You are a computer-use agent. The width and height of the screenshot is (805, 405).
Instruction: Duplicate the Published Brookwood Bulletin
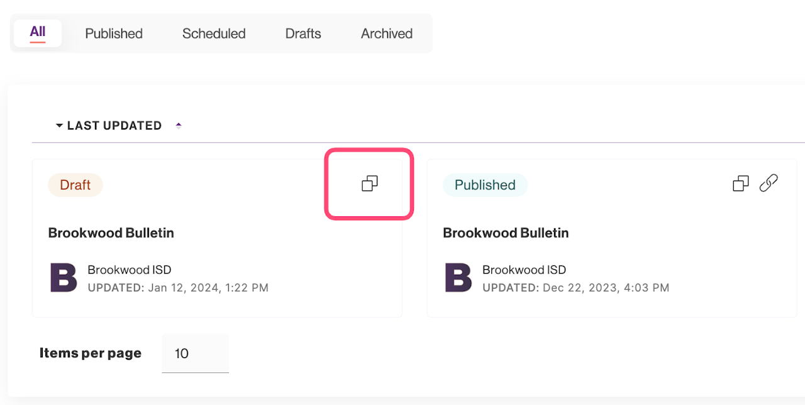tap(741, 184)
